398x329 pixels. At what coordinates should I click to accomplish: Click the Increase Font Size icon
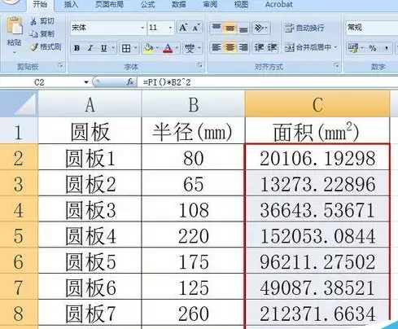[183, 28]
